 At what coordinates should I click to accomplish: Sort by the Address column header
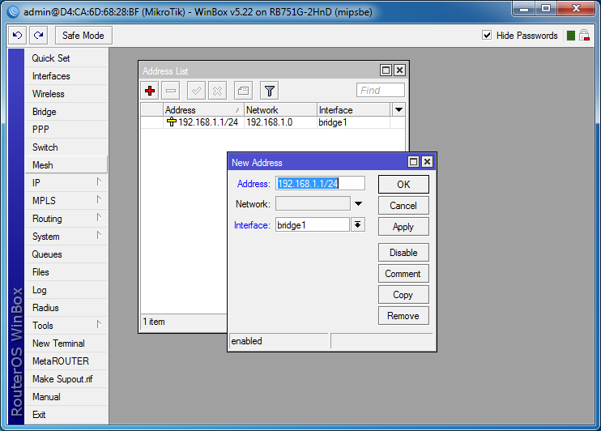tap(203, 110)
